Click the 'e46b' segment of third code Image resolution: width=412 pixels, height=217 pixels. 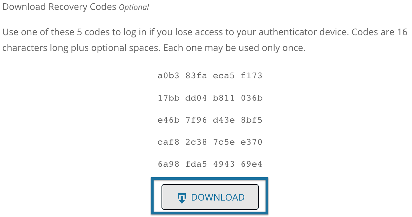[168, 120]
